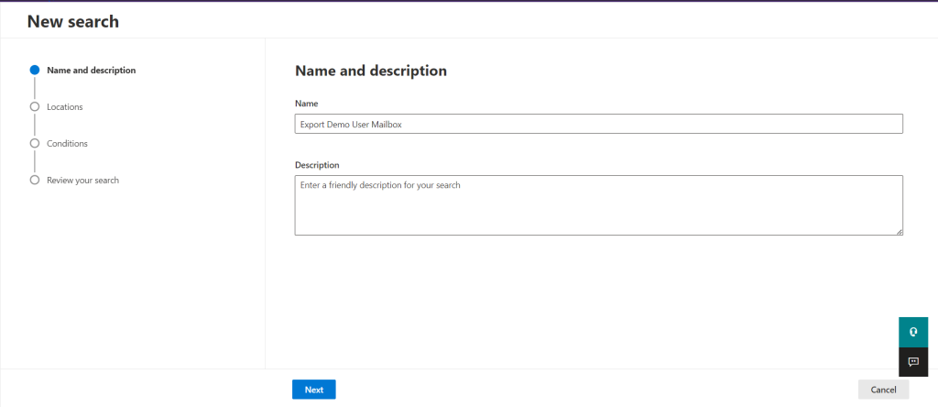This screenshot has height=407, width=938.
Task: Open the teal help headset icon
Action: tap(913, 332)
